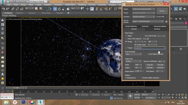Toggle Auto Region Selected checkbox
This screenshot has height=105, width=188.
pos(148,54)
